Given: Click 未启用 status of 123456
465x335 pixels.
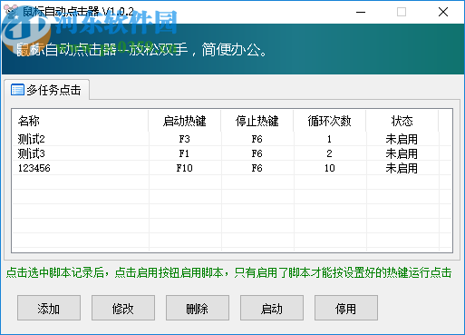Looking at the screenshot, I should [x=402, y=168].
